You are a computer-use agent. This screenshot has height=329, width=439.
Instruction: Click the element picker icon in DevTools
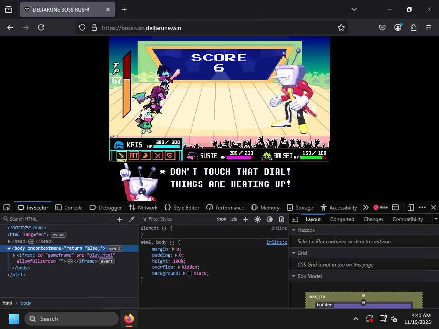tap(7, 208)
